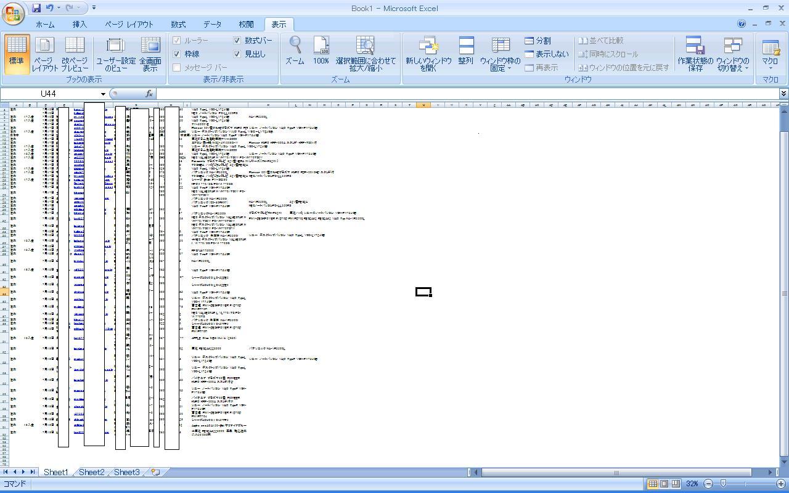
Task: Open the ズーム dialog from ribbon
Action: click(x=295, y=51)
